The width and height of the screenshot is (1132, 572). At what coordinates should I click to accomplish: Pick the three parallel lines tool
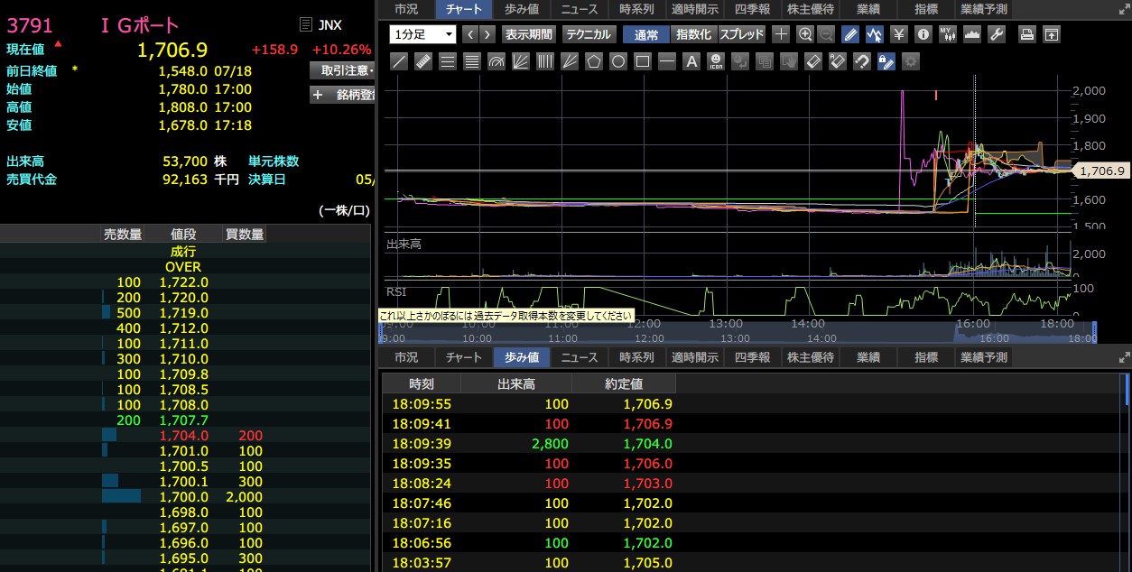pos(448,61)
